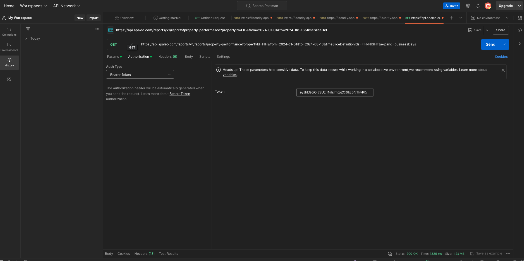Click the history filter icon
Viewport: 524px width, 261px height.
[x=28, y=29]
